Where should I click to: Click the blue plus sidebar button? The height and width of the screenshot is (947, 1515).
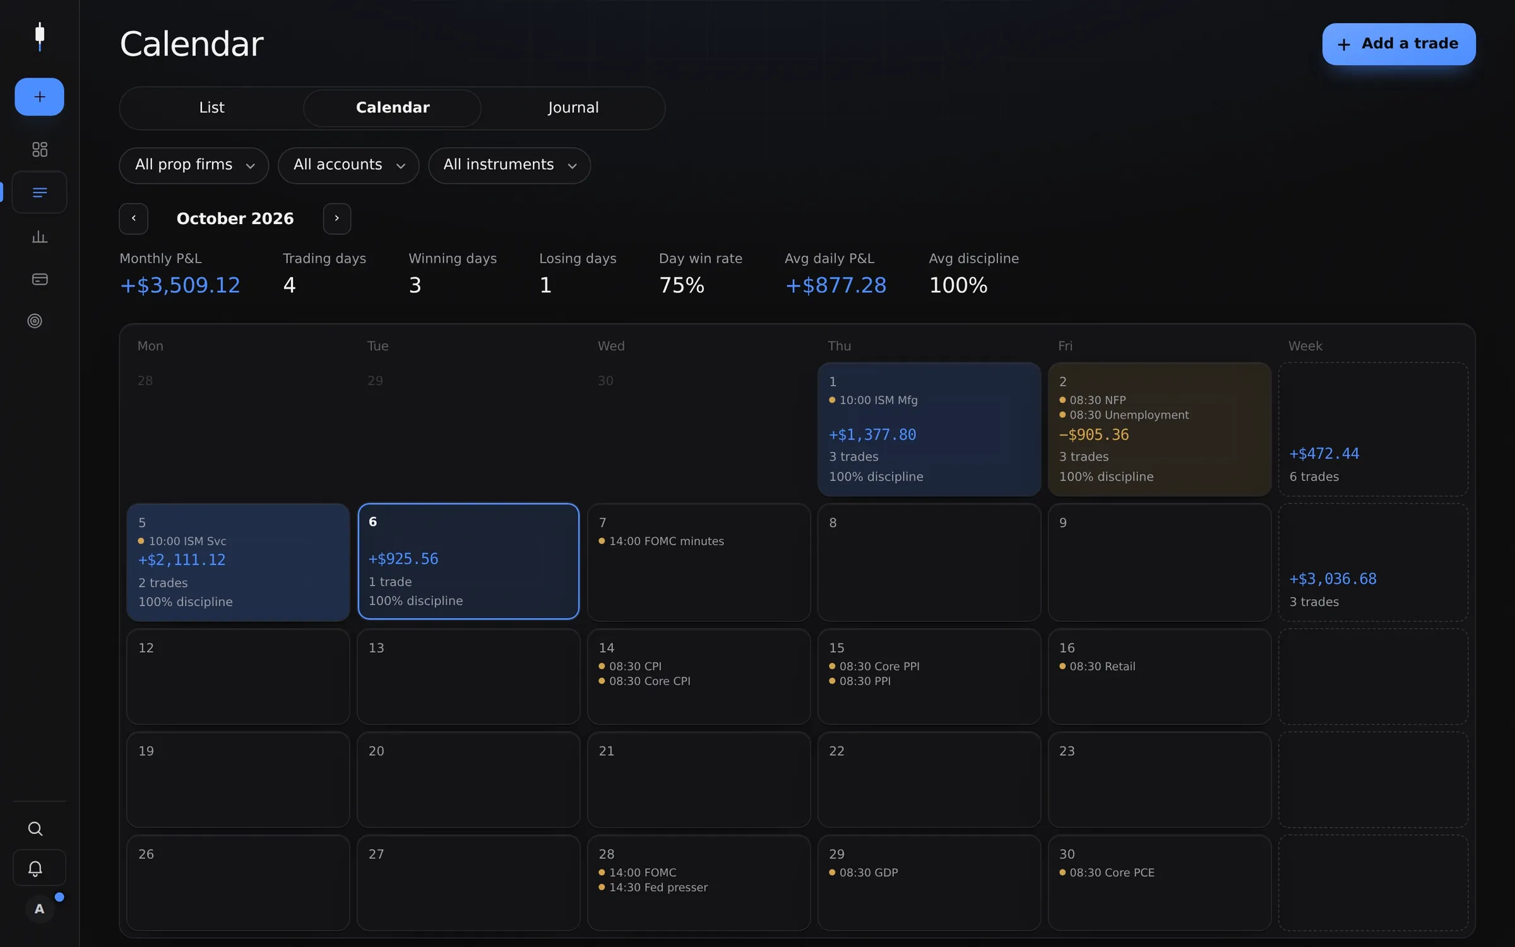[39, 97]
